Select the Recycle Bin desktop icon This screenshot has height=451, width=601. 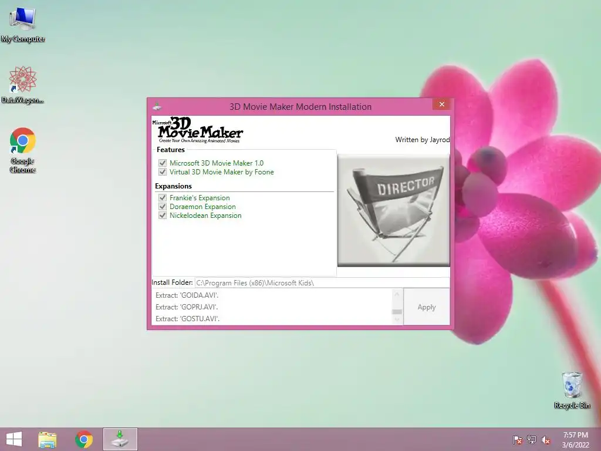pos(572,390)
